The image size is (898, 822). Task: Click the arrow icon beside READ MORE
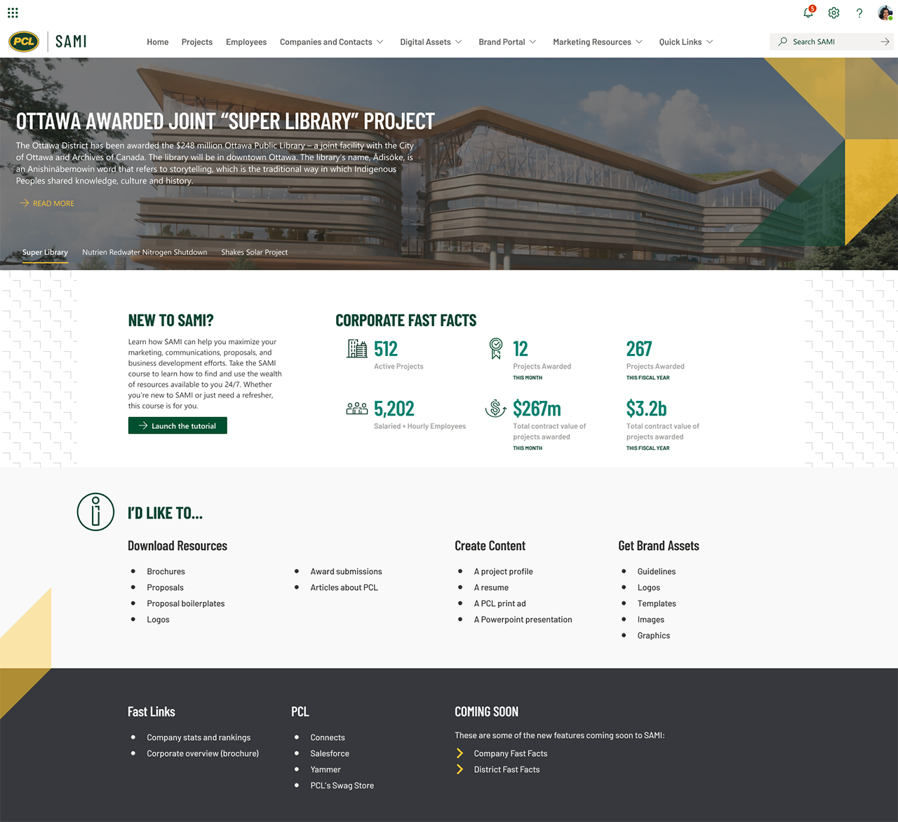click(25, 203)
